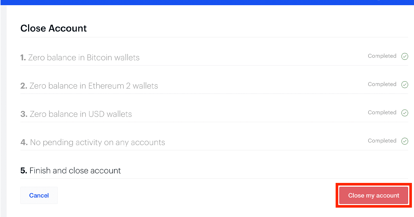Select the Zero balance in Ethereum 2 wallets step

93,86
